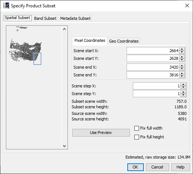Click the Subset scene width value 757.0

click(x=181, y=101)
